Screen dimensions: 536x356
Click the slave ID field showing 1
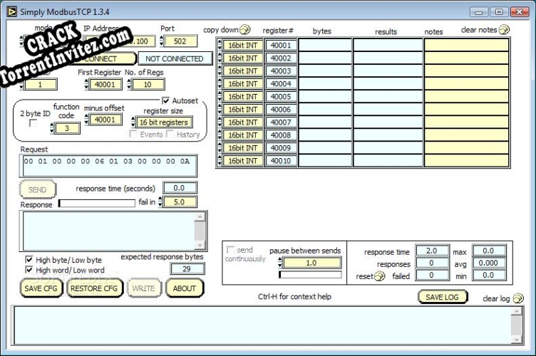tap(41, 84)
